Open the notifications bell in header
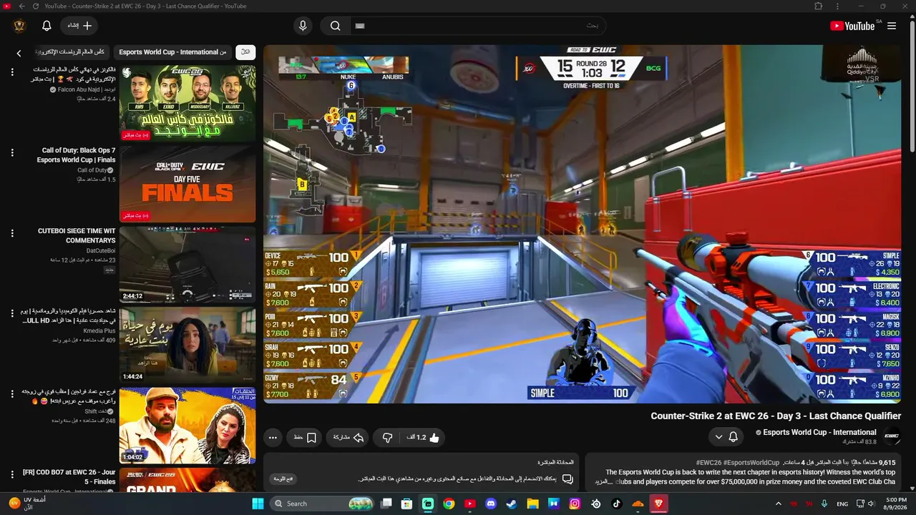This screenshot has width=916, height=515. tap(47, 26)
